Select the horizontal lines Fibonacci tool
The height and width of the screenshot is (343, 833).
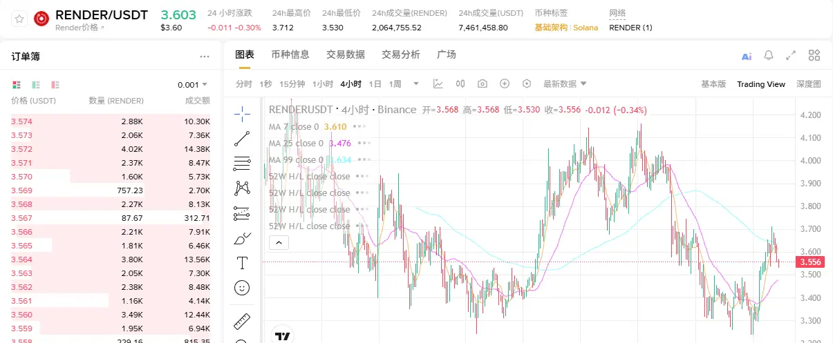tap(242, 164)
